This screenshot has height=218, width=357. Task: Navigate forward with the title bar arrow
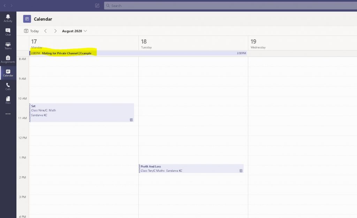12,6
